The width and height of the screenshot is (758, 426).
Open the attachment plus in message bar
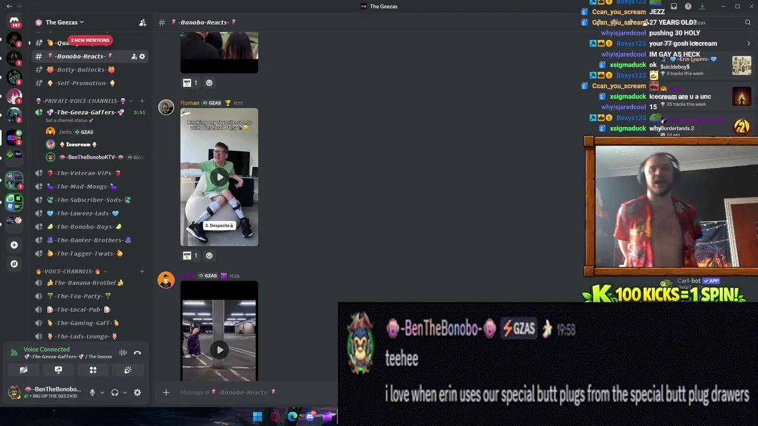pos(166,392)
